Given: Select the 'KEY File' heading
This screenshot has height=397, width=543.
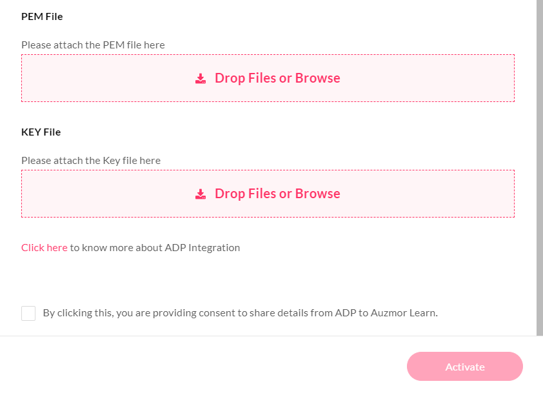Looking at the screenshot, I should pyautogui.click(x=41, y=132).
